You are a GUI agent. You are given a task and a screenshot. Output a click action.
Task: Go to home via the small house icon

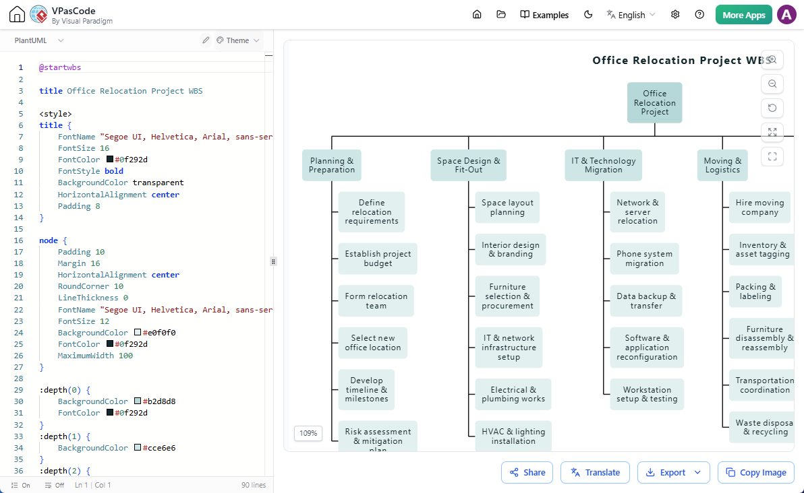(x=477, y=14)
